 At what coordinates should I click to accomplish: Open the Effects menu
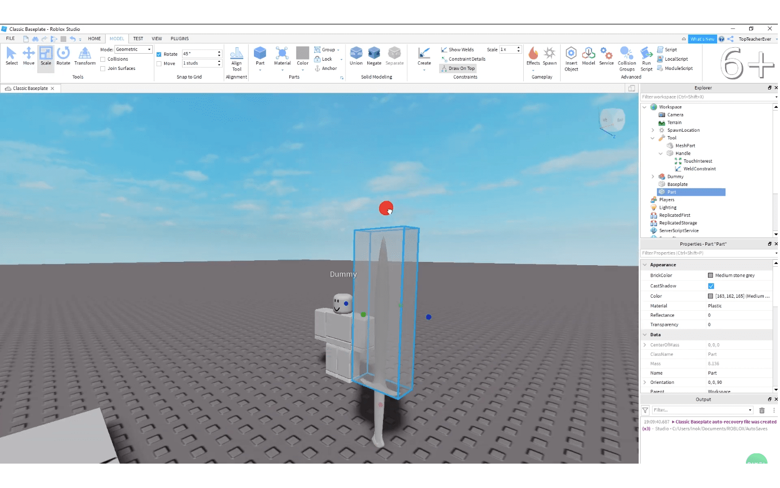533,56
